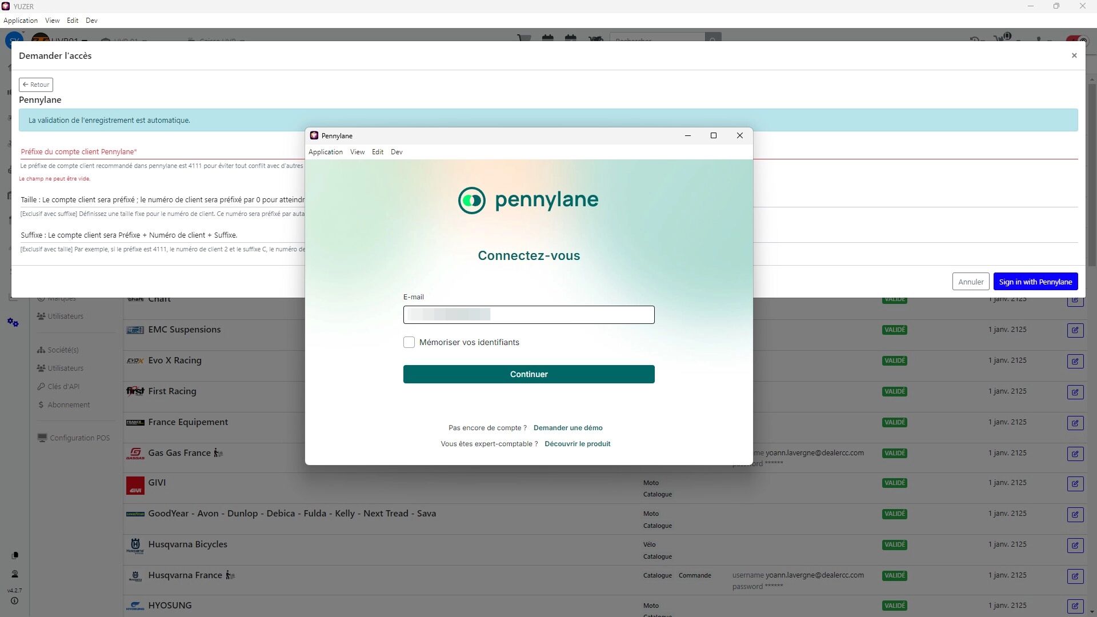This screenshot has width=1097, height=617.
Task: Open Application menu in Pennylane window
Action: [325, 152]
